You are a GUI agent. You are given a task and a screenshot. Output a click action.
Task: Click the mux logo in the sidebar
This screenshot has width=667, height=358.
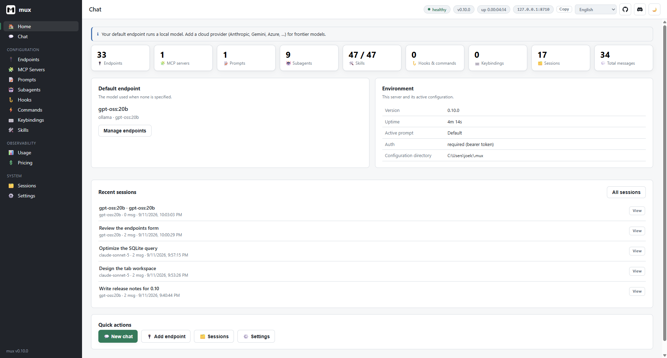tap(11, 10)
